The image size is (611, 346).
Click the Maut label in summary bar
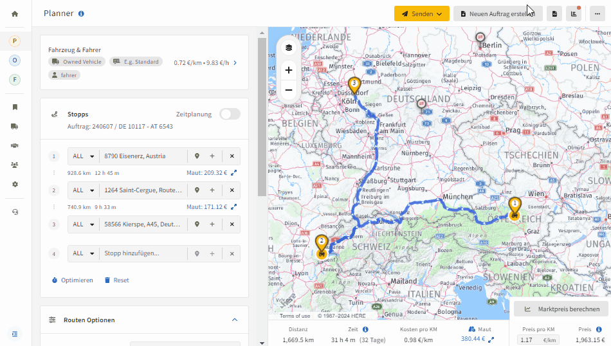tap(484, 329)
